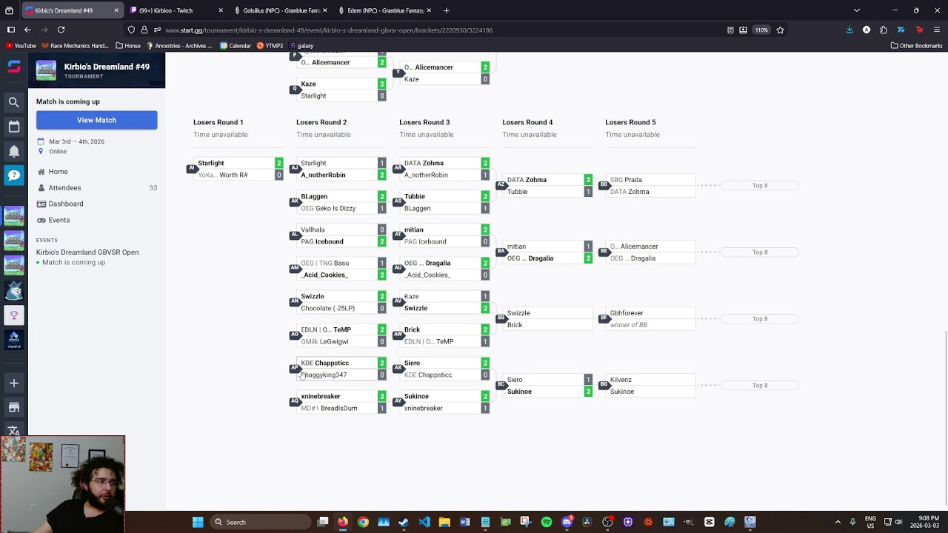Open the extensions puzzle-piece icon
This screenshot has width=948, height=533.
point(884,30)
